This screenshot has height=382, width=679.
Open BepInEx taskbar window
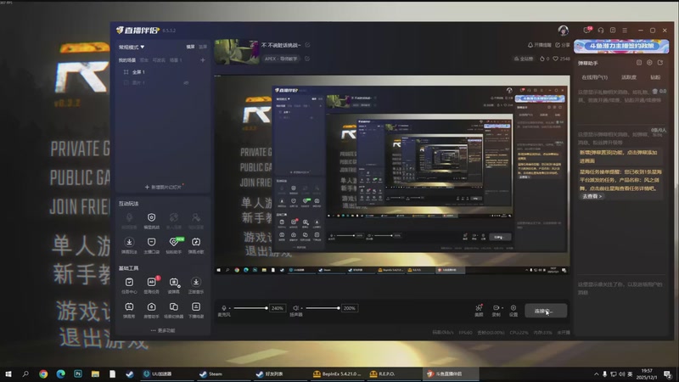pyautogui.click(x=337, y=374)
